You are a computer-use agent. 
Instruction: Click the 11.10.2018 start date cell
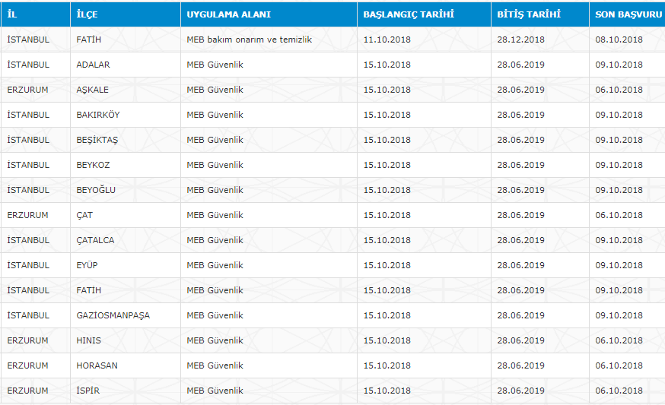point(387,40)
